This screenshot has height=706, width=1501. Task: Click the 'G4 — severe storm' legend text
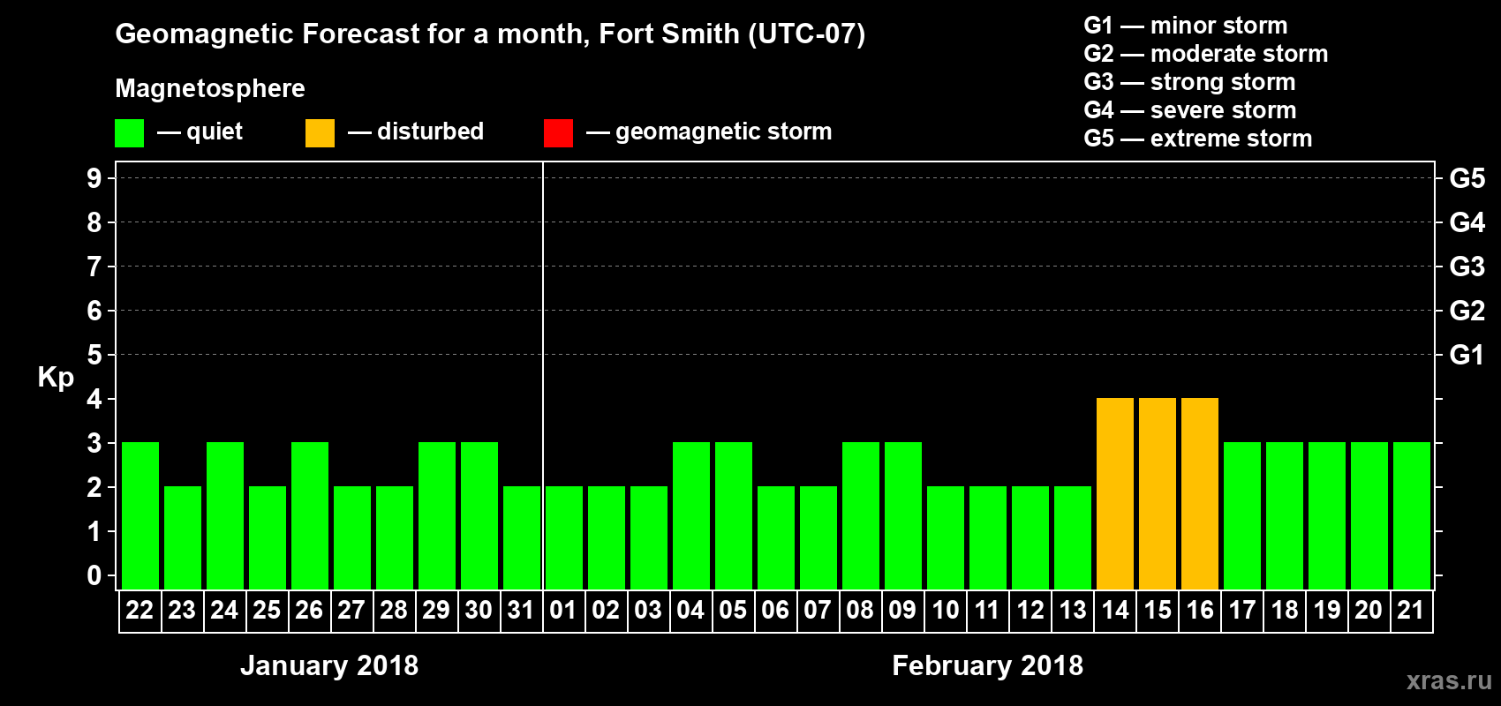[x=1190, y=110]
